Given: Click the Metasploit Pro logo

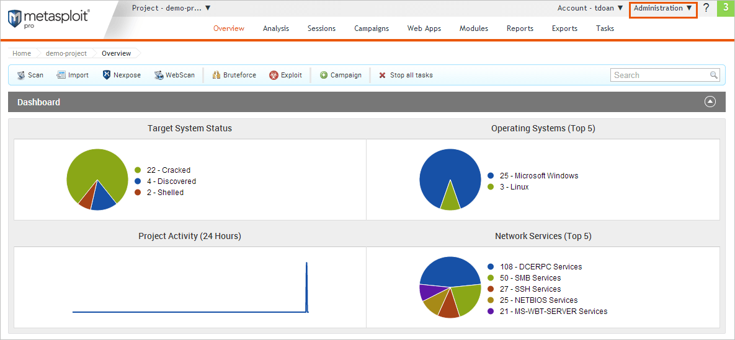Looking at the screenshot, I should [48, 19].
